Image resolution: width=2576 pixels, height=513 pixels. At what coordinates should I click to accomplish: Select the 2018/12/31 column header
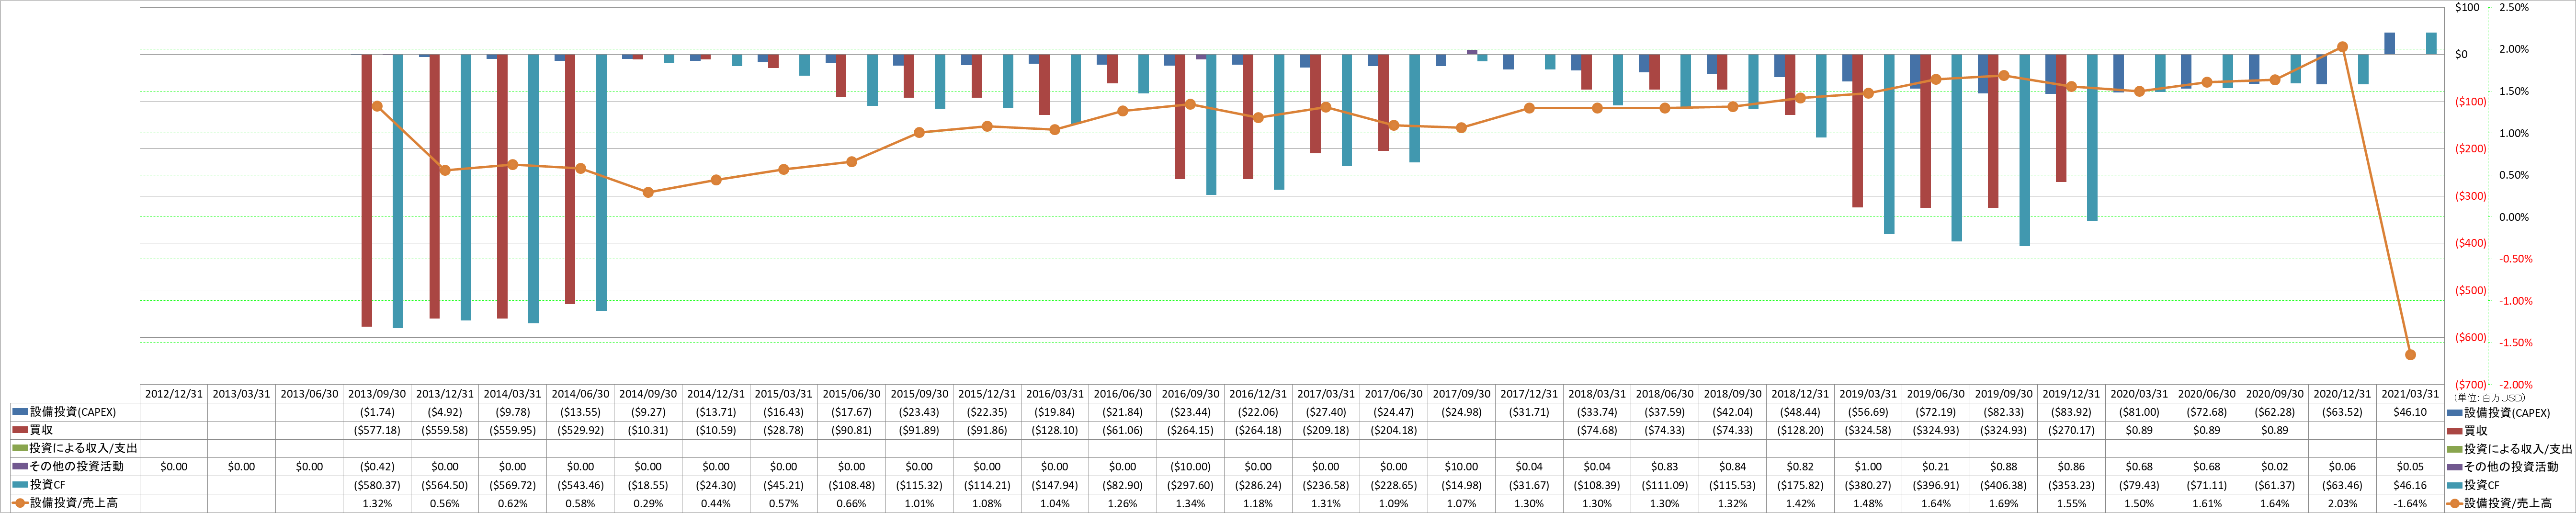(x=1800, y=394)
